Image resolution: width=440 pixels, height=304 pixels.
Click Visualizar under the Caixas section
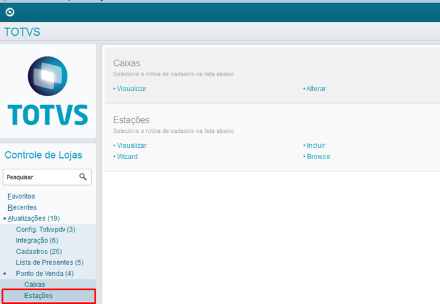tap(132, 89)
